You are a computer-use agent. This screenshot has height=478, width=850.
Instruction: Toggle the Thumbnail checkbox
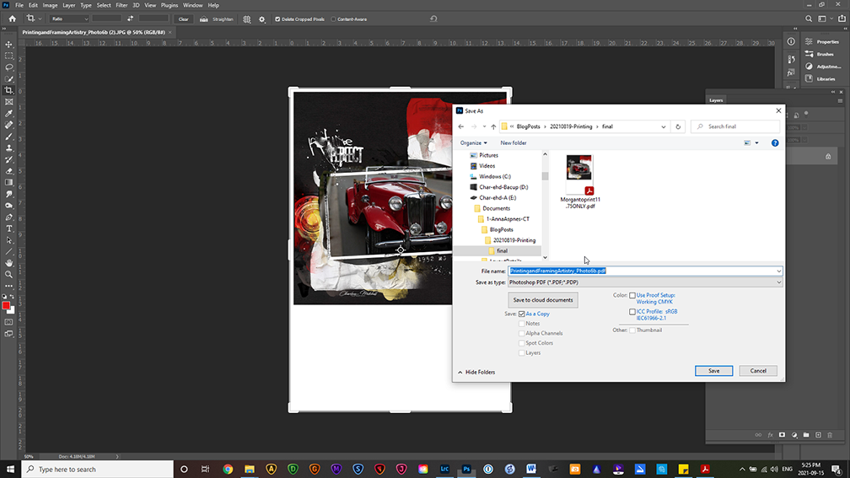pyautogui.click(x=632, y=330)
